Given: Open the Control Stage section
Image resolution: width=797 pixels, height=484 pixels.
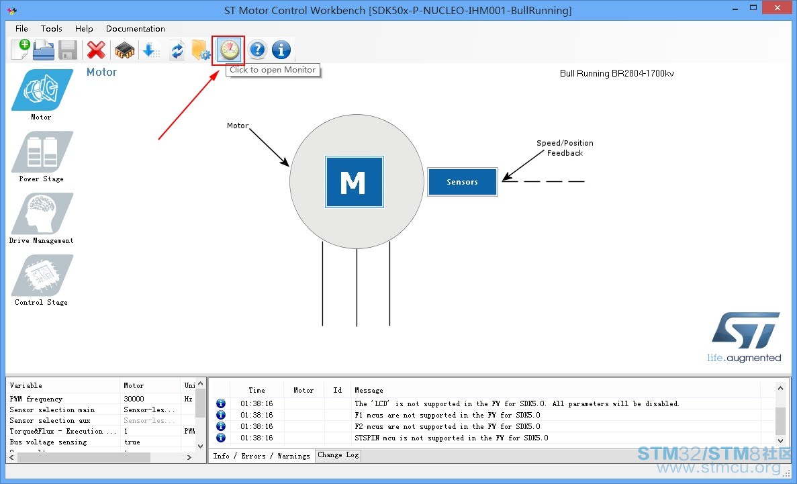Looking at the screenshot, I should click(x=42, y=275).
